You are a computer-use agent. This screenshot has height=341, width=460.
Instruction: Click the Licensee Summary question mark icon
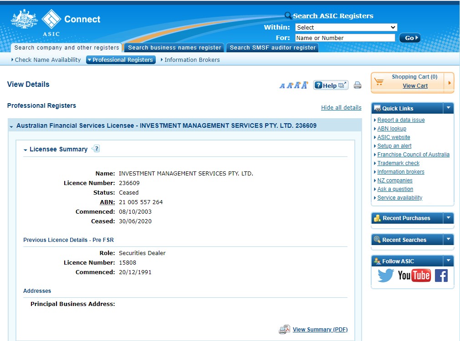pyautogui.click(x=96, y=149)
